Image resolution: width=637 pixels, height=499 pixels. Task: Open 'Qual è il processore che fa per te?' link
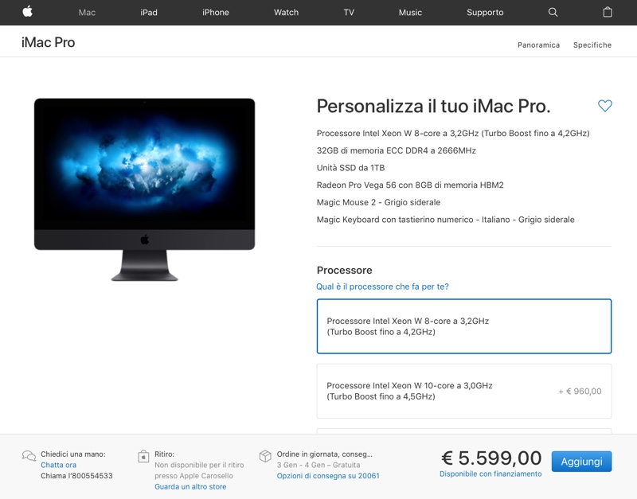382,287
